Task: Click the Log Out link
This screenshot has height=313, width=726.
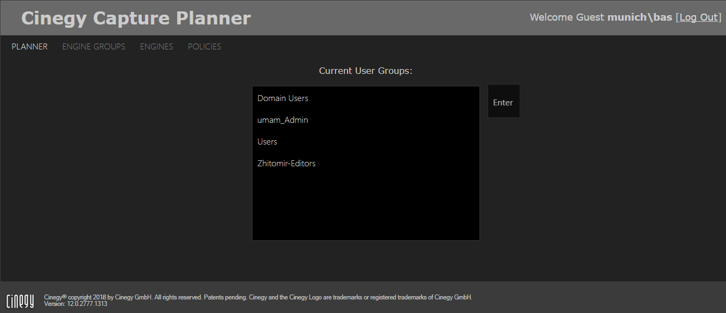Action: click(698, 17)
